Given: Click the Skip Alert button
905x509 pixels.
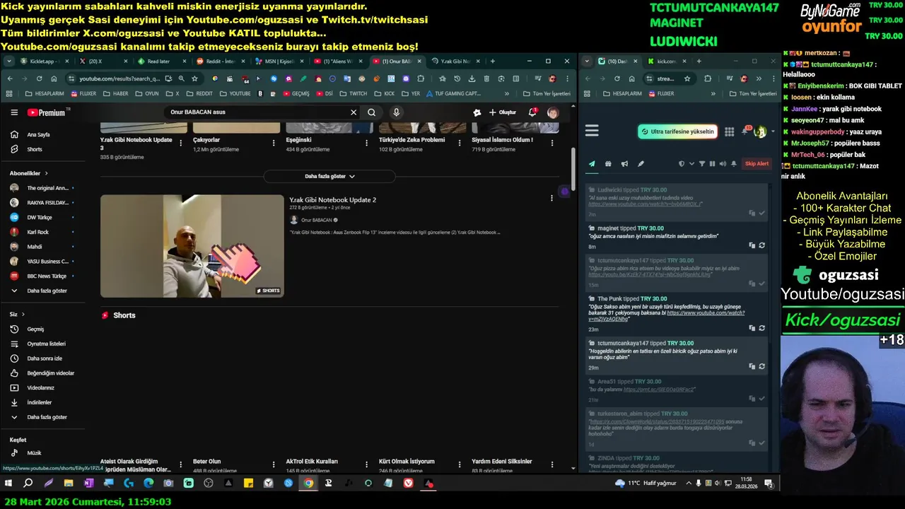Looking at the screenshot, I should pos(757,164).
